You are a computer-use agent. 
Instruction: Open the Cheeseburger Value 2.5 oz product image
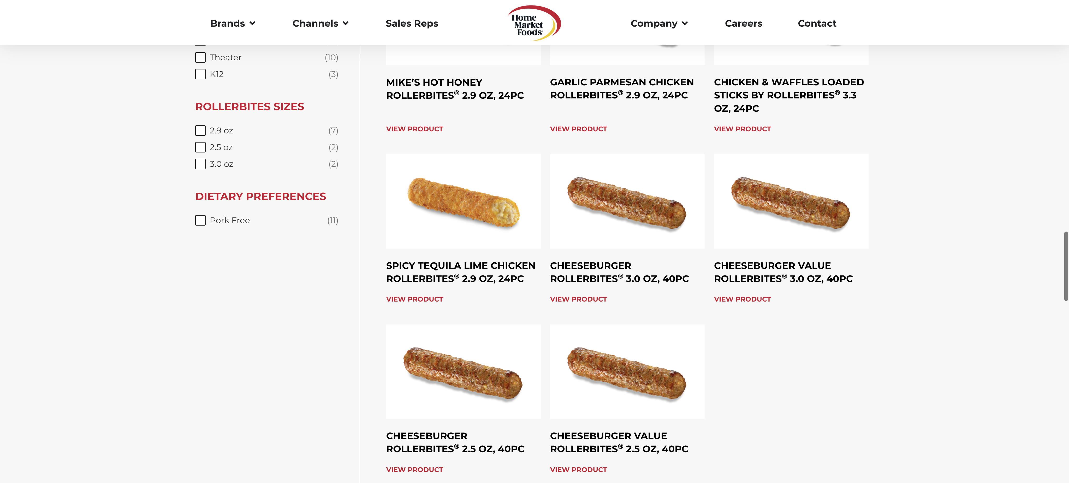[627, 372]
